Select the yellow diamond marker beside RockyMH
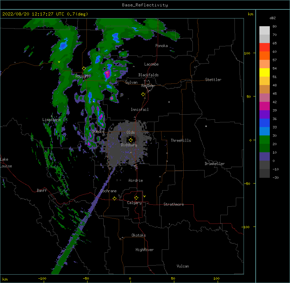 pyautogui.click(x=84, y=69)
